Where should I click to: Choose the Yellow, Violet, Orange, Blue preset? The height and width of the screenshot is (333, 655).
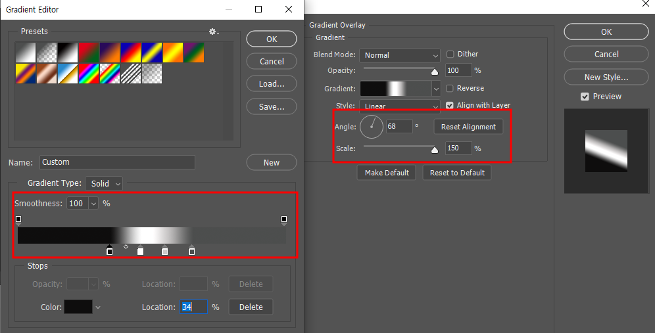pos(26,74)
